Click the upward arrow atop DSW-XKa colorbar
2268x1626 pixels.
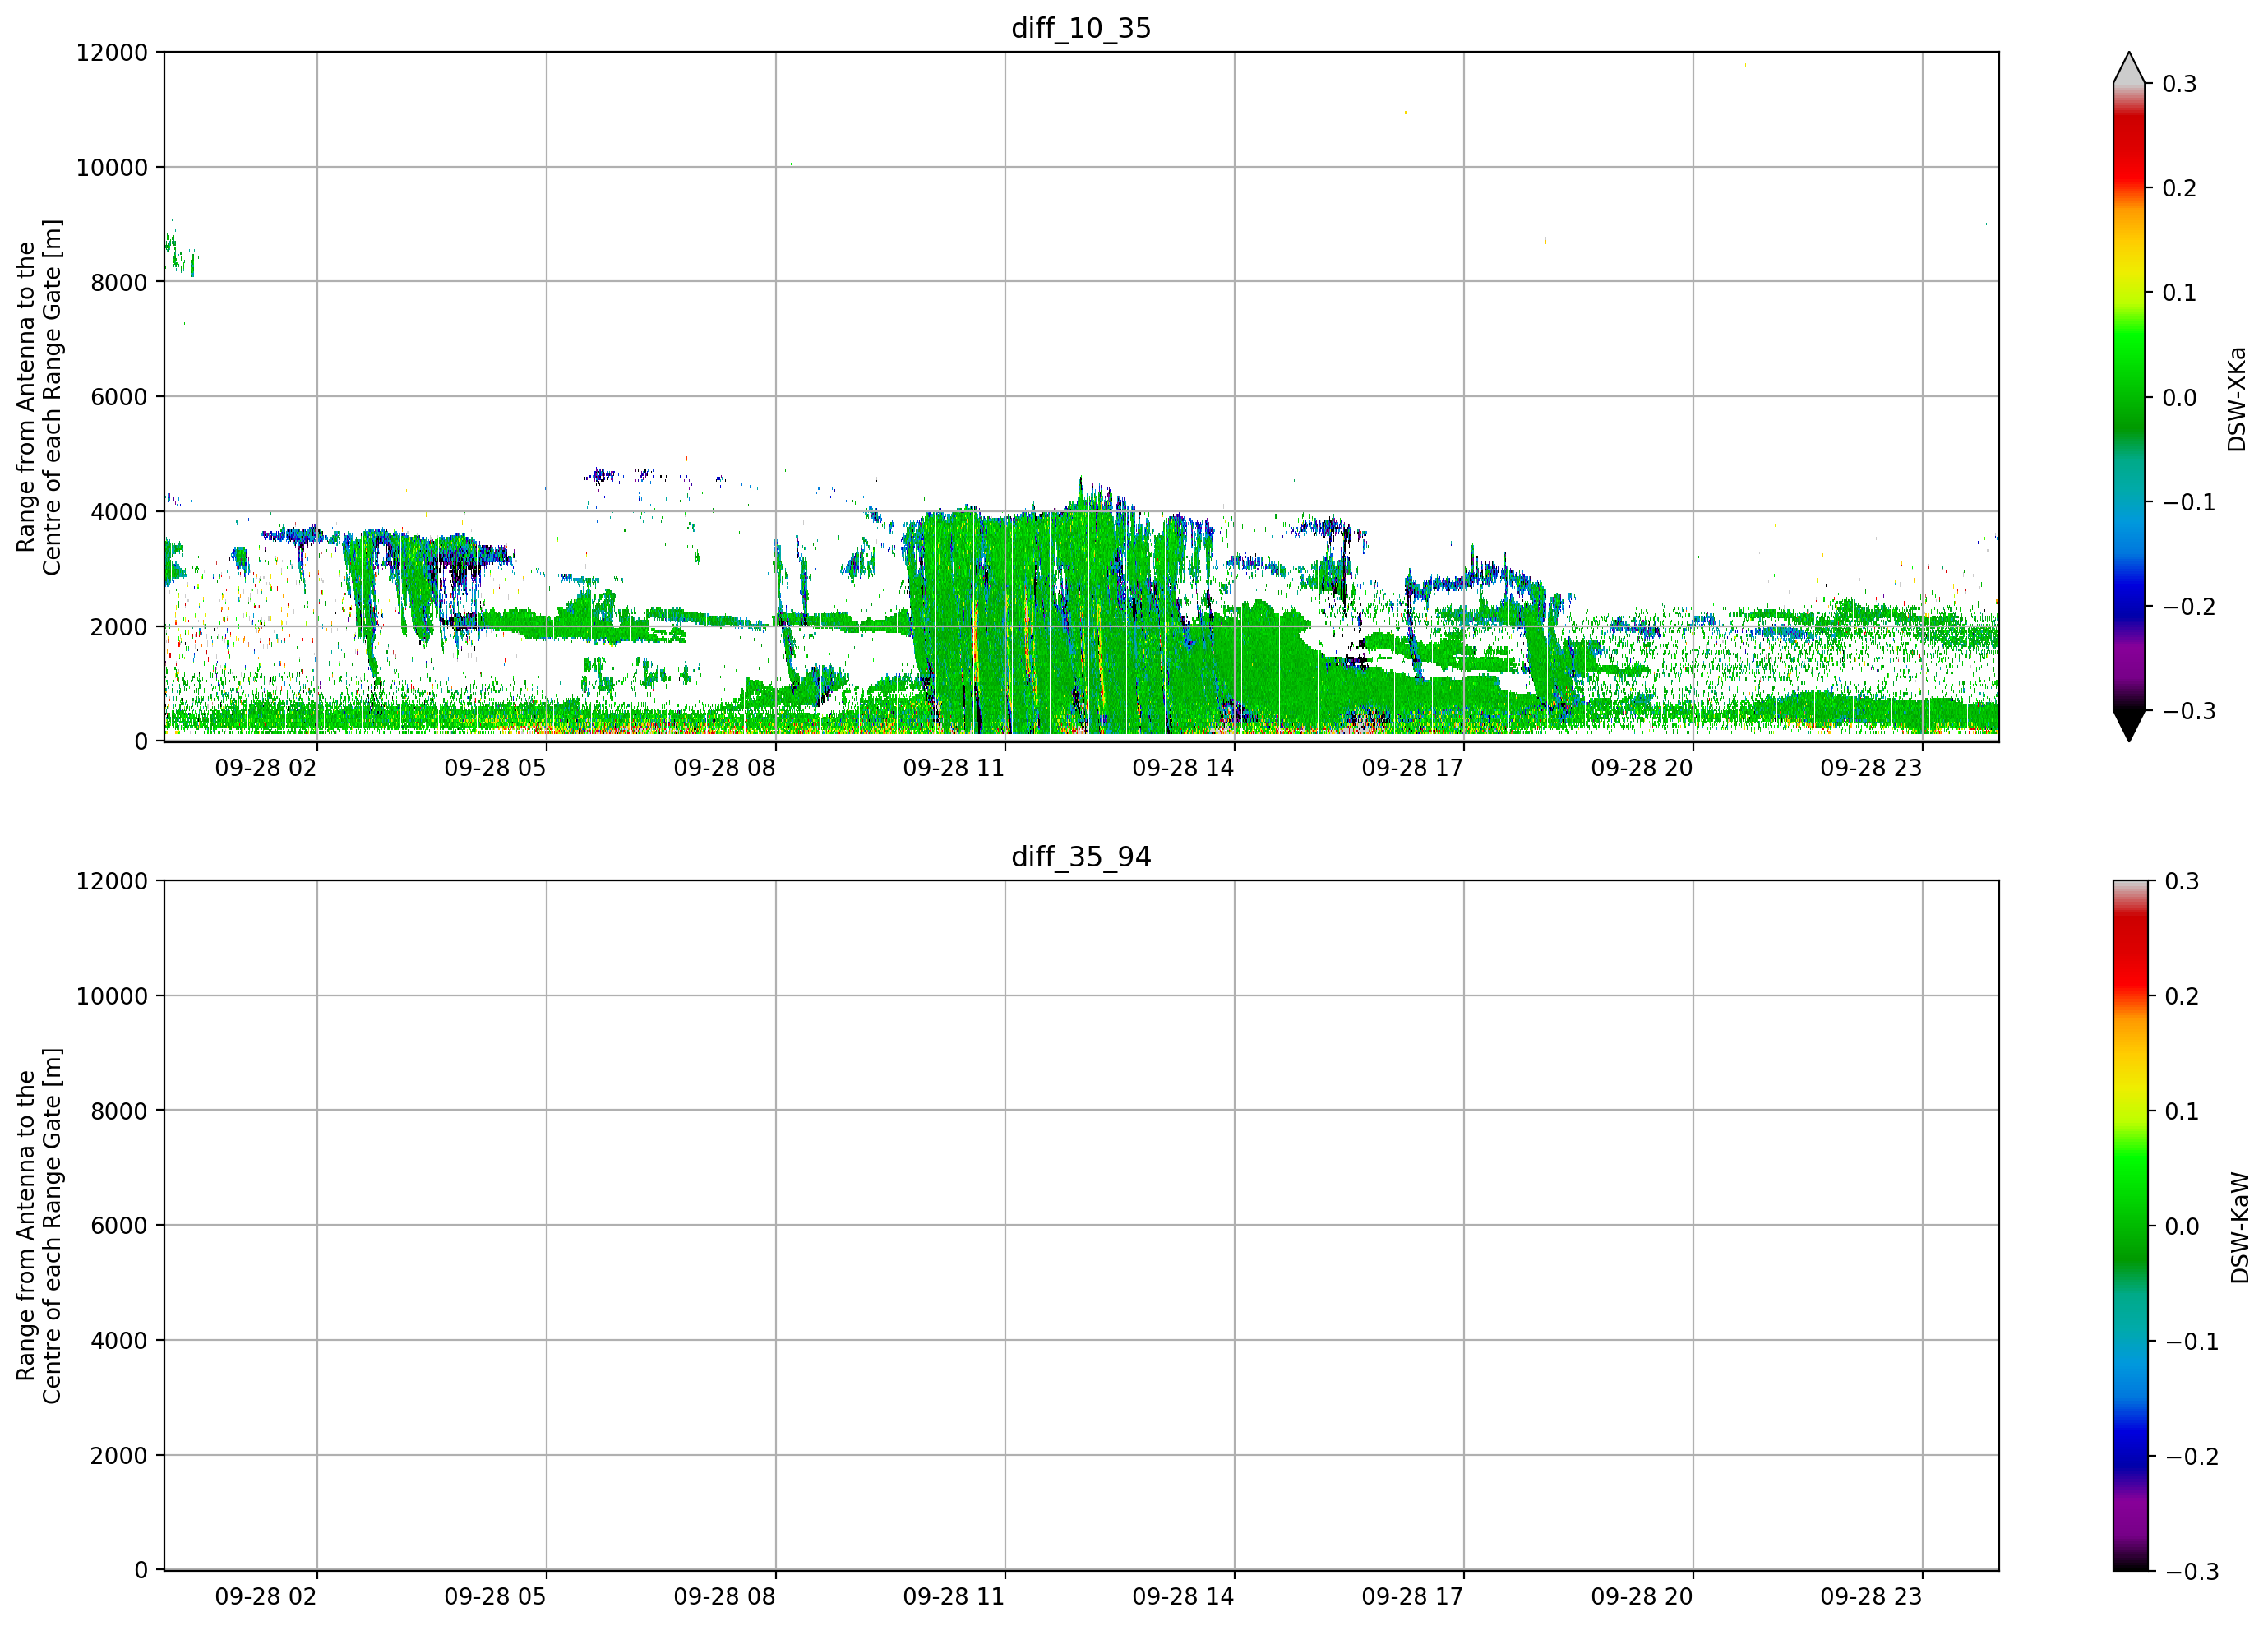pos(2129,67)
